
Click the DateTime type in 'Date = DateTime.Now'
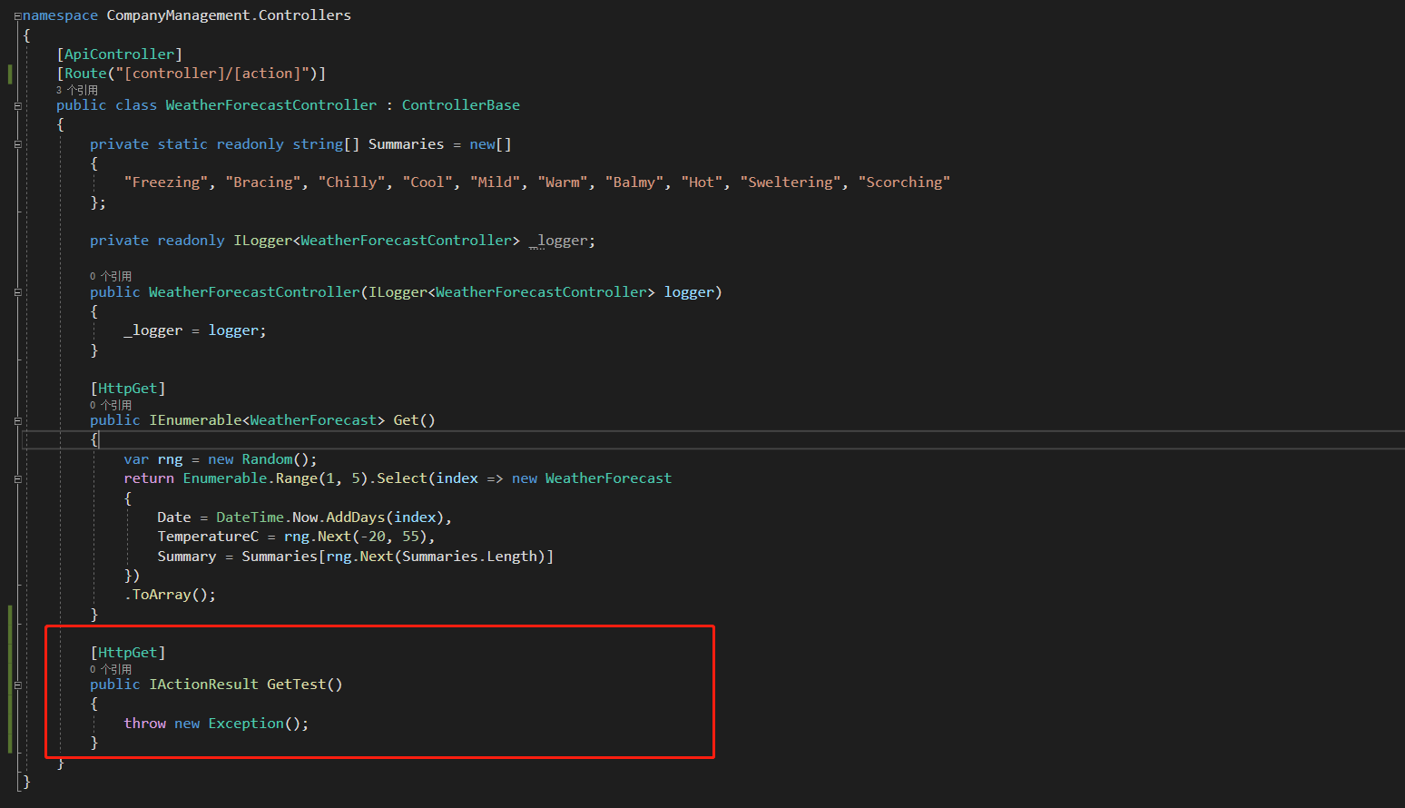pyautogui.click(x=250, y=517)
